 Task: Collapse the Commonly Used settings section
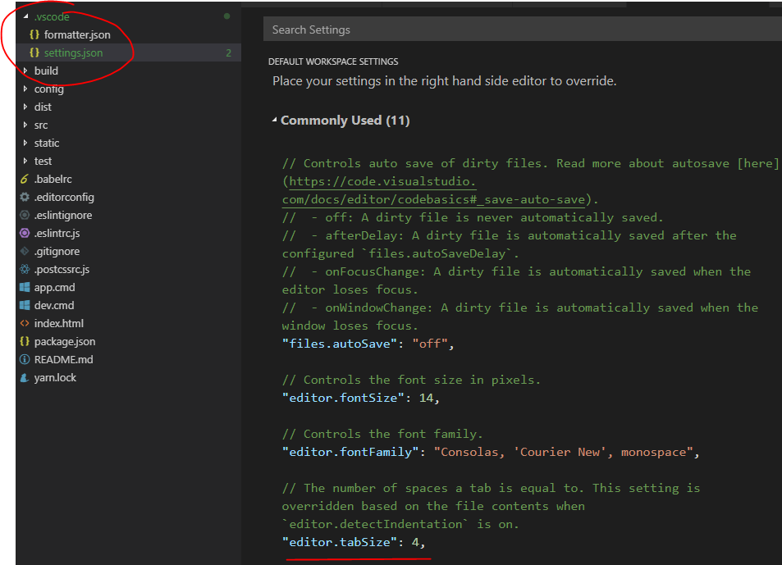pos(276,120)
